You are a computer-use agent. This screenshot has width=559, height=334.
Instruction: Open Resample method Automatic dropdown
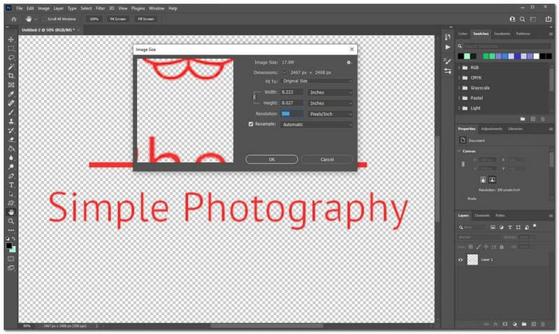[317, 124]
